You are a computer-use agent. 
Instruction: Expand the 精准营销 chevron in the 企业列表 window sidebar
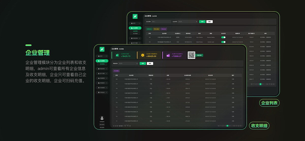pos(139,38)
